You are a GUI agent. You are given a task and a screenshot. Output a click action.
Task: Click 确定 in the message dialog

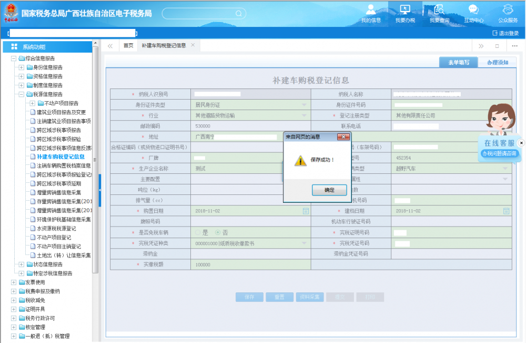pyautogui.click(x=329, y=190)
